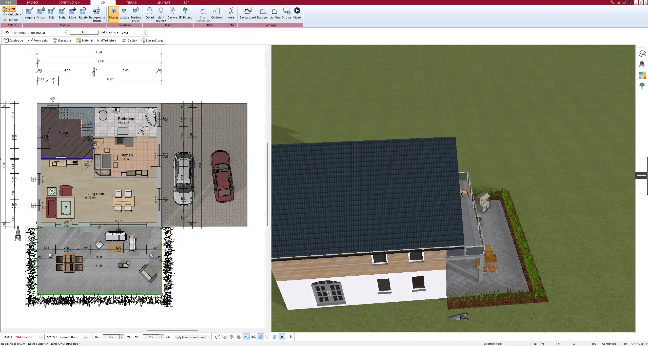Open Lighting settings

coord(275,13)
